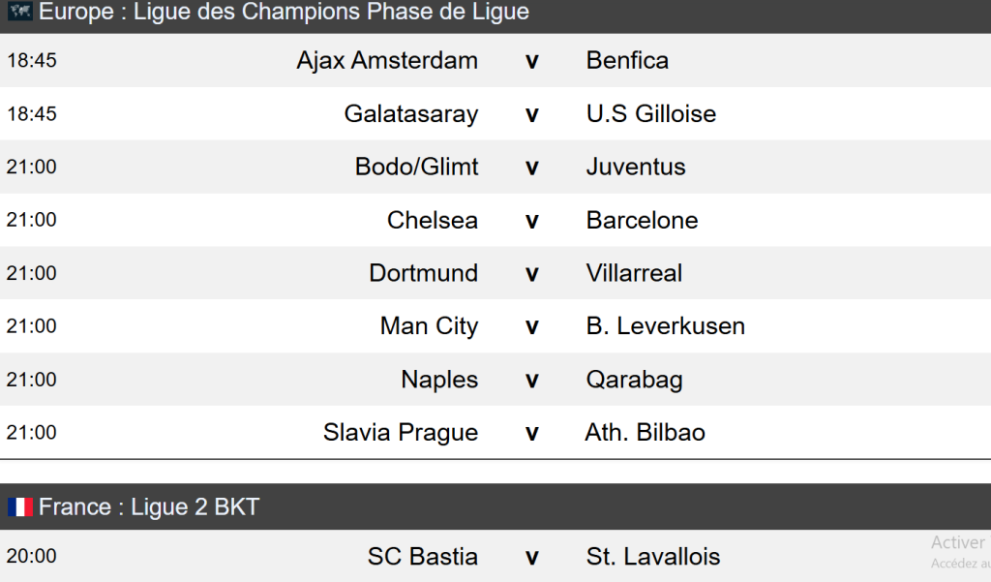Click Slavia Prague team name
991x582 pixels.
(401, 433)
